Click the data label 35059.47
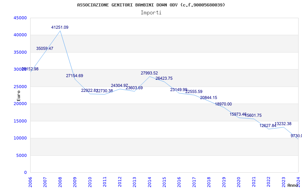 [45, 49]
